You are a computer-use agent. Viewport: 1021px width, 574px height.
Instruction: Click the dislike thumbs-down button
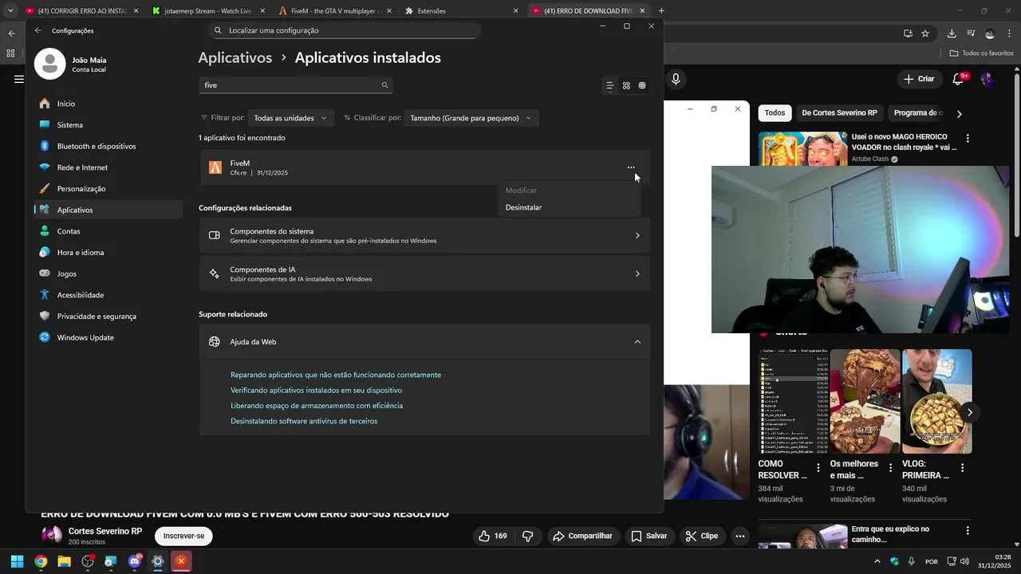(527, 536)
